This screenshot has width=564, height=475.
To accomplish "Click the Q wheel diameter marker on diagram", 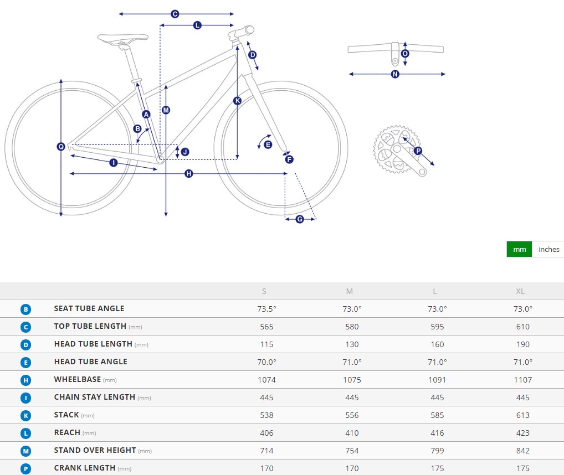I will (x=61, y=147).
